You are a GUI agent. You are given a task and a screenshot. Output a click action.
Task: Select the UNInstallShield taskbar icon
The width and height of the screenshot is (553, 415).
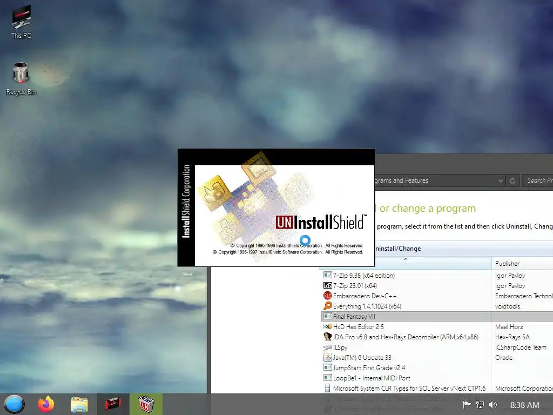click(x=146, y=404)
